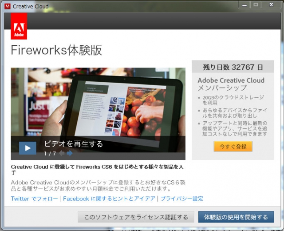Click the 20GBのクラウドストレージ bullet text
Image resolution: width=284 pixels, height=231 pixels.
(x=233, y=100)
